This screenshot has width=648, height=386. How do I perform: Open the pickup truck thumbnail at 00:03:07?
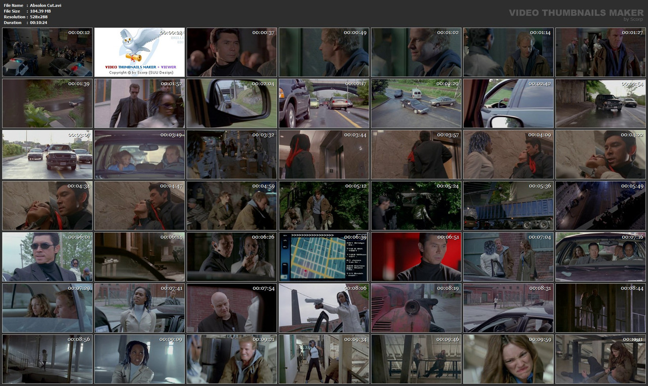[x=48, y=155]
